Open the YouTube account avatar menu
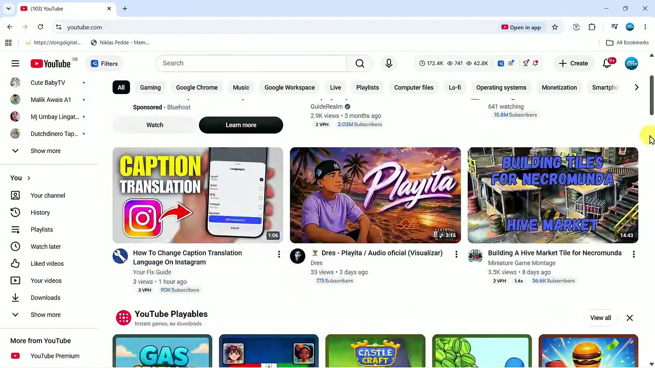Screen dimensions: 655x368 coord(631,63)
